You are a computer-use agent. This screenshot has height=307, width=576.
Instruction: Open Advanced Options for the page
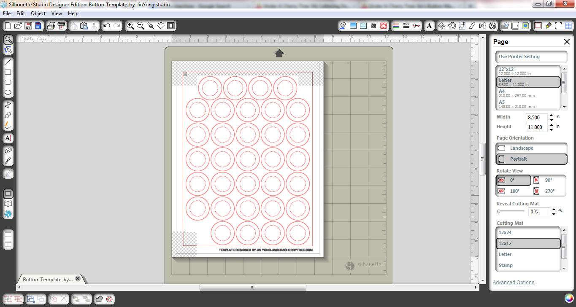pyautogui.click(x=514, y=282)
